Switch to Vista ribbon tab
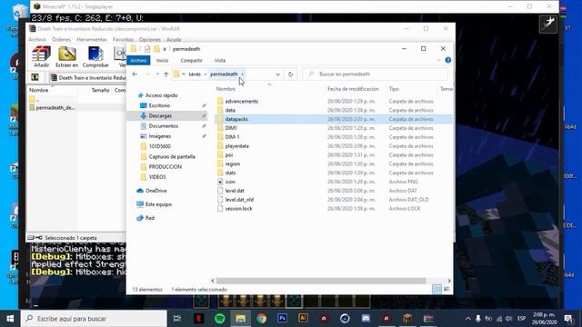 click(x=220, y=61)
